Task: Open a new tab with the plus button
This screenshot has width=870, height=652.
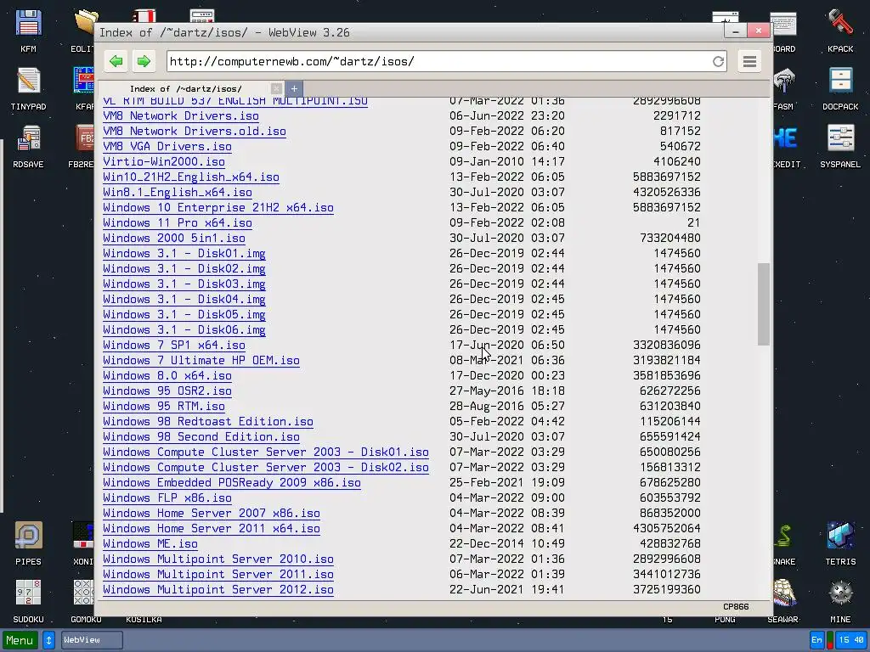Action: click(x=294, y=88)
